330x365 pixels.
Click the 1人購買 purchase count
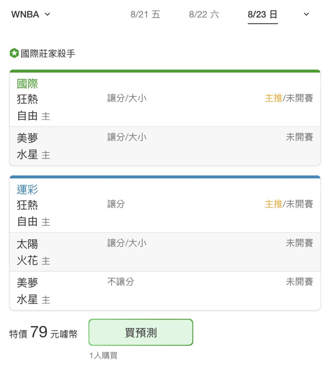[x=103, y=356]
